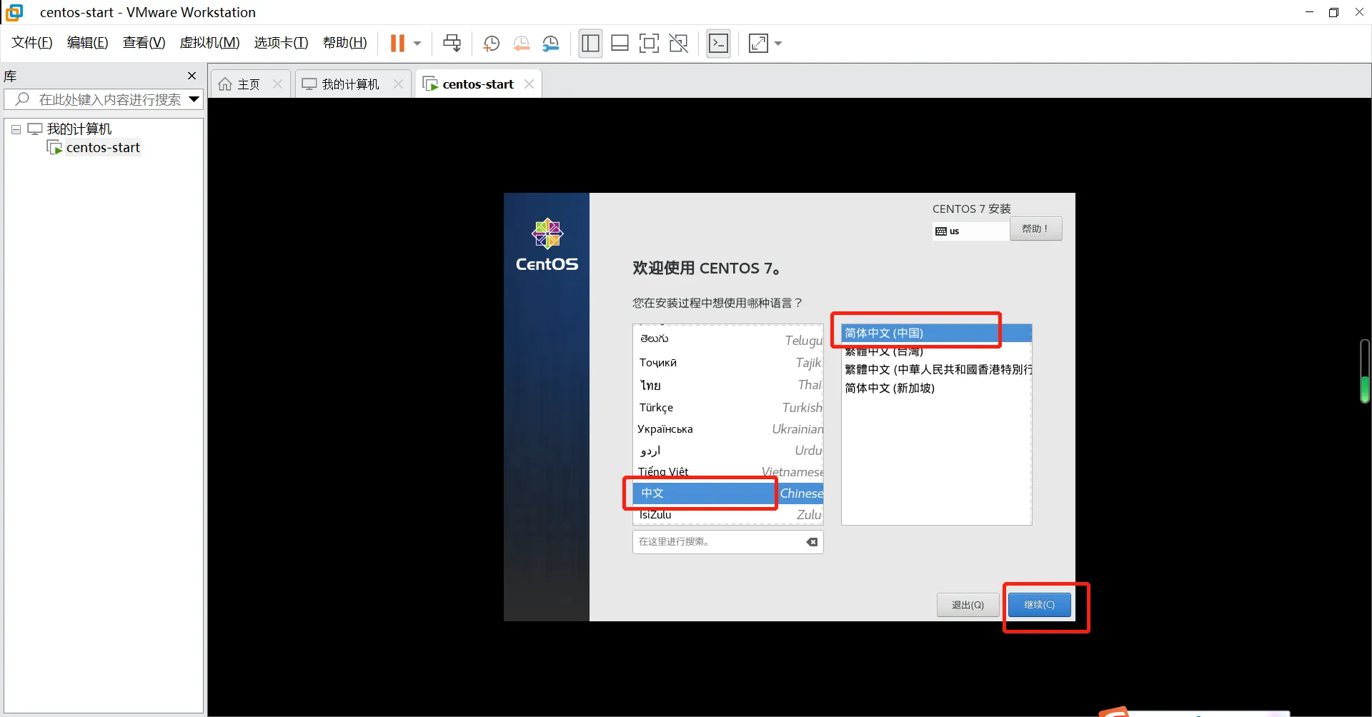Viewport: 1372px width, 717px height.
Task: Choose 简体中文 (中国) locale
Action: point(936,334)
